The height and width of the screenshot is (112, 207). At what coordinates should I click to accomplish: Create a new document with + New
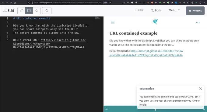[139, 10]
